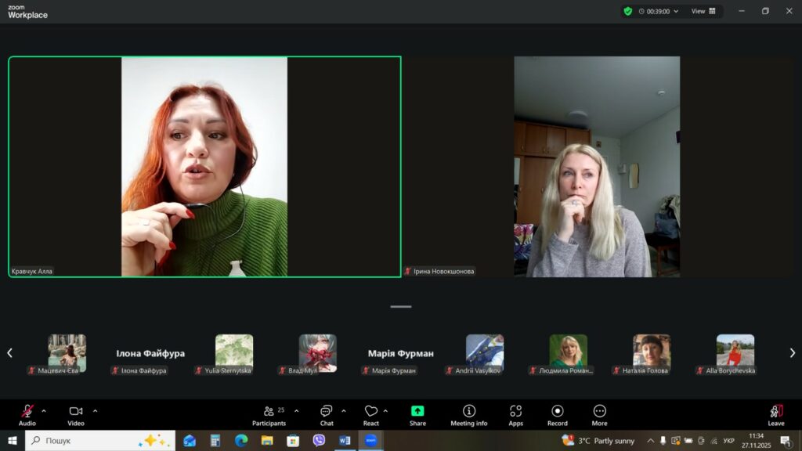Select Andrii Vasylkov participant thumbnail
Image resolution: width=802 pixels, height=451 pixels.
(x=485, y=352)
